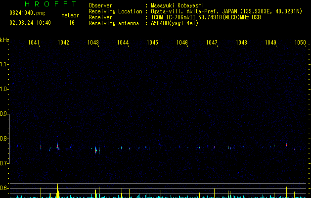
Task: Click the observer name Masayuki Kobayashi
Action: click(178, 5)
